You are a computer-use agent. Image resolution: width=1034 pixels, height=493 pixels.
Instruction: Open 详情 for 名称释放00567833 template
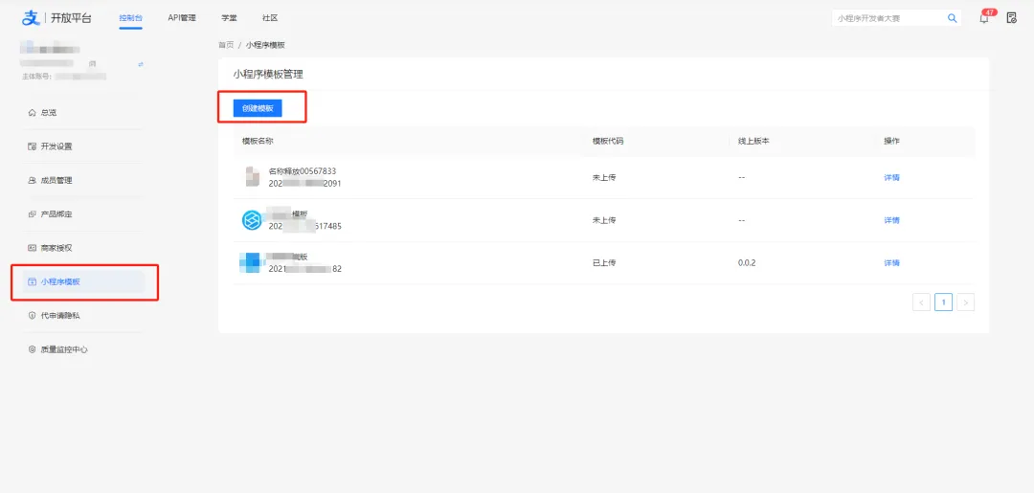(891, 177)
